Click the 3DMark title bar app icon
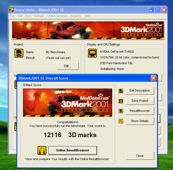 [x=11, y=10]
